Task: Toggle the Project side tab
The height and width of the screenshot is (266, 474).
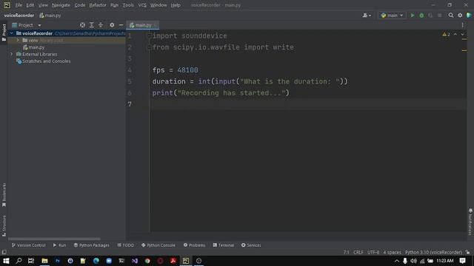Action: coord(4,33)
